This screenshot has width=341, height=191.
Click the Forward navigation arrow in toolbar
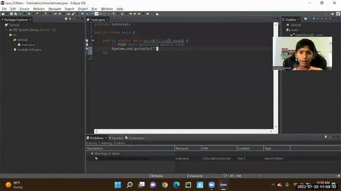click(x=148, y=14)
